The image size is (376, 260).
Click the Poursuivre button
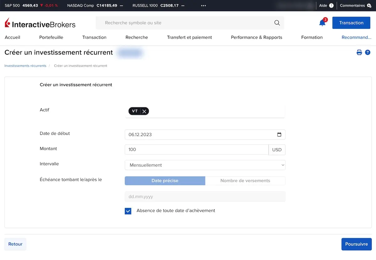pos(356,244)
